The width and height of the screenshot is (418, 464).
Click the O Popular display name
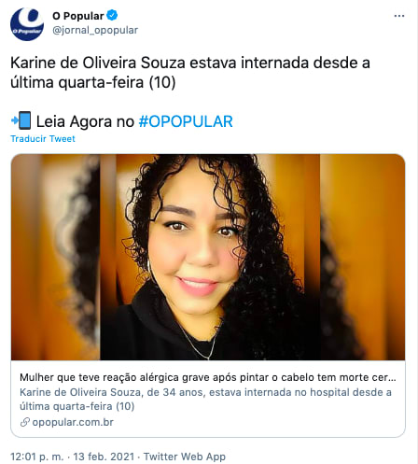[78, 16]
